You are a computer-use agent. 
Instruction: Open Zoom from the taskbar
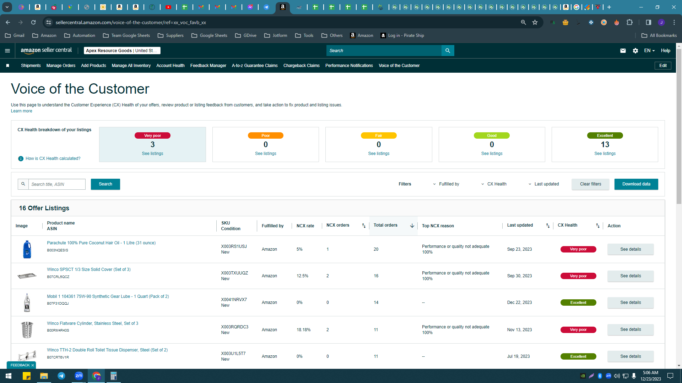point(79,376)
